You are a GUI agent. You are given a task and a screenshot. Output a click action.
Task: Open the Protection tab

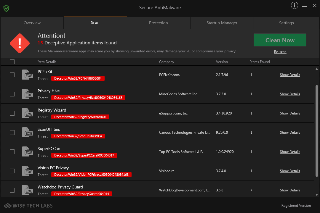[x=158, y=23]
